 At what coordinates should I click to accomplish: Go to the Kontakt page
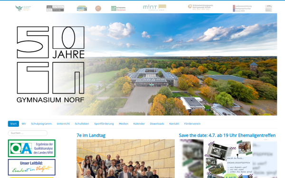coord(174,124)
